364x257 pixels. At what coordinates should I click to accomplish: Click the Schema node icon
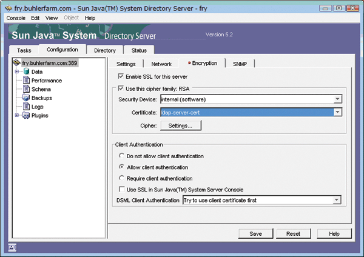[x=26, y=89]
